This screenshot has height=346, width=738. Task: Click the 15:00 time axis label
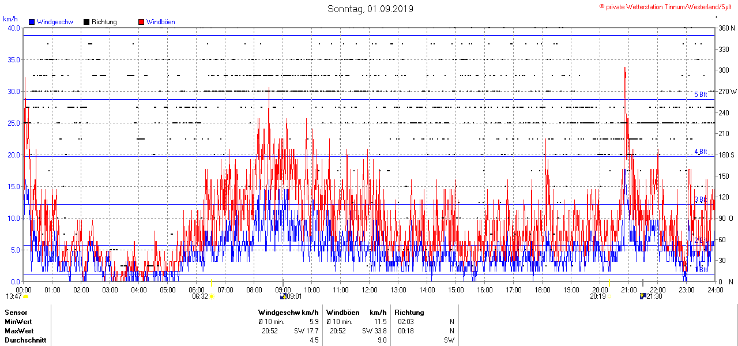456,289
